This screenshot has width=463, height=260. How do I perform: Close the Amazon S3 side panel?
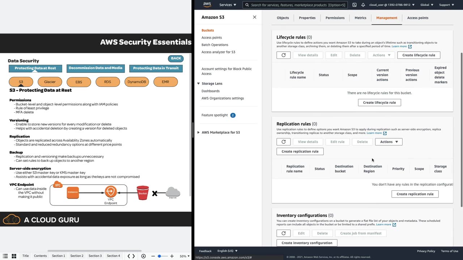(255, 17)
